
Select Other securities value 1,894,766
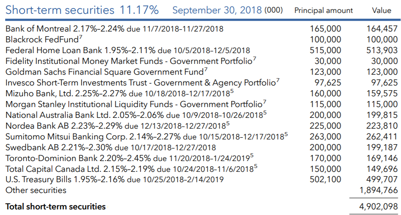coord(379,190)
